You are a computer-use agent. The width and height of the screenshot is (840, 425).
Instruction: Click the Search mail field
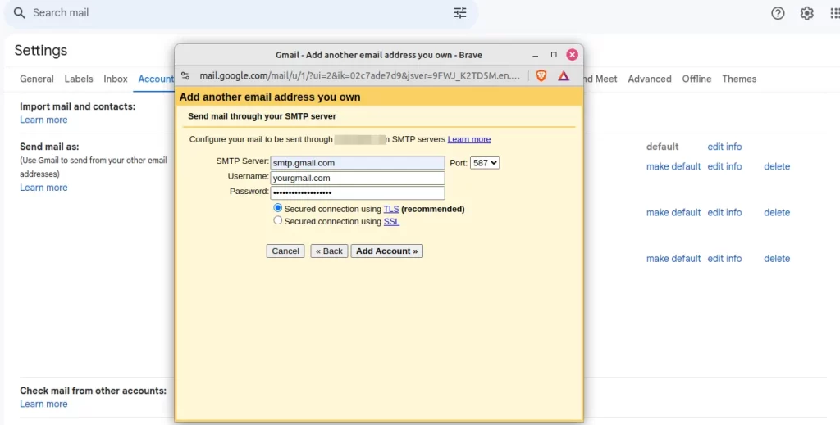pyautogui.click(x=241, y=13)
